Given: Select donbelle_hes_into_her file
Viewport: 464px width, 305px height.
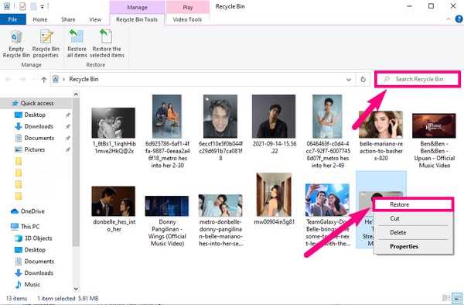Looking at the screenshot, I should tap(114, 208).
